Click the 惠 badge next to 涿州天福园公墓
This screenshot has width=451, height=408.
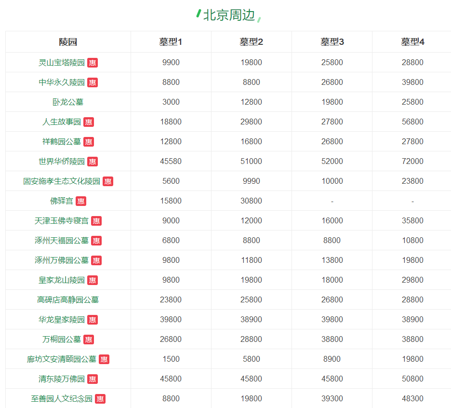(x=96, y=241)
